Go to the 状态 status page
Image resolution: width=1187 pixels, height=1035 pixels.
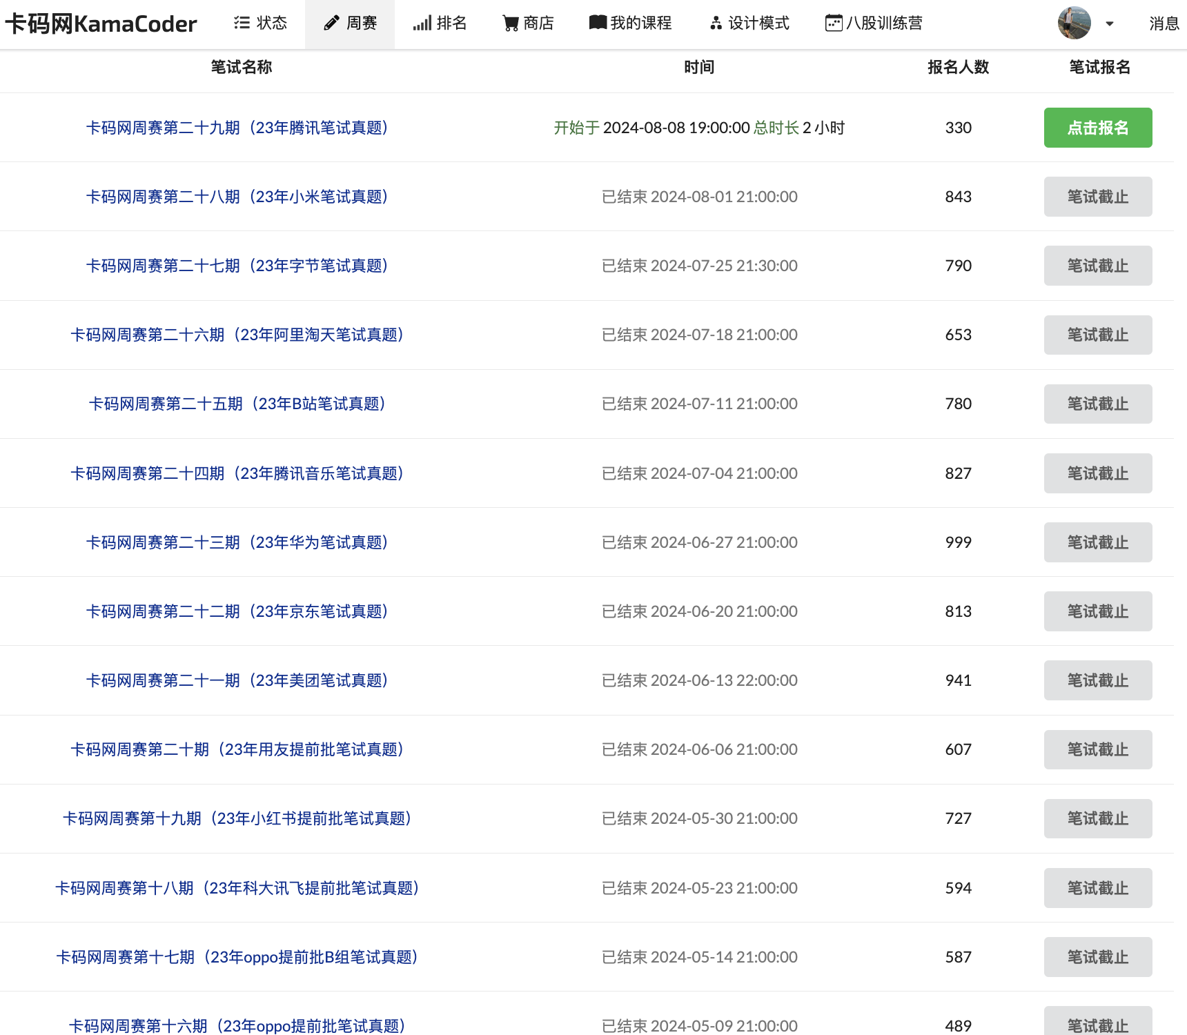[260, 23]
